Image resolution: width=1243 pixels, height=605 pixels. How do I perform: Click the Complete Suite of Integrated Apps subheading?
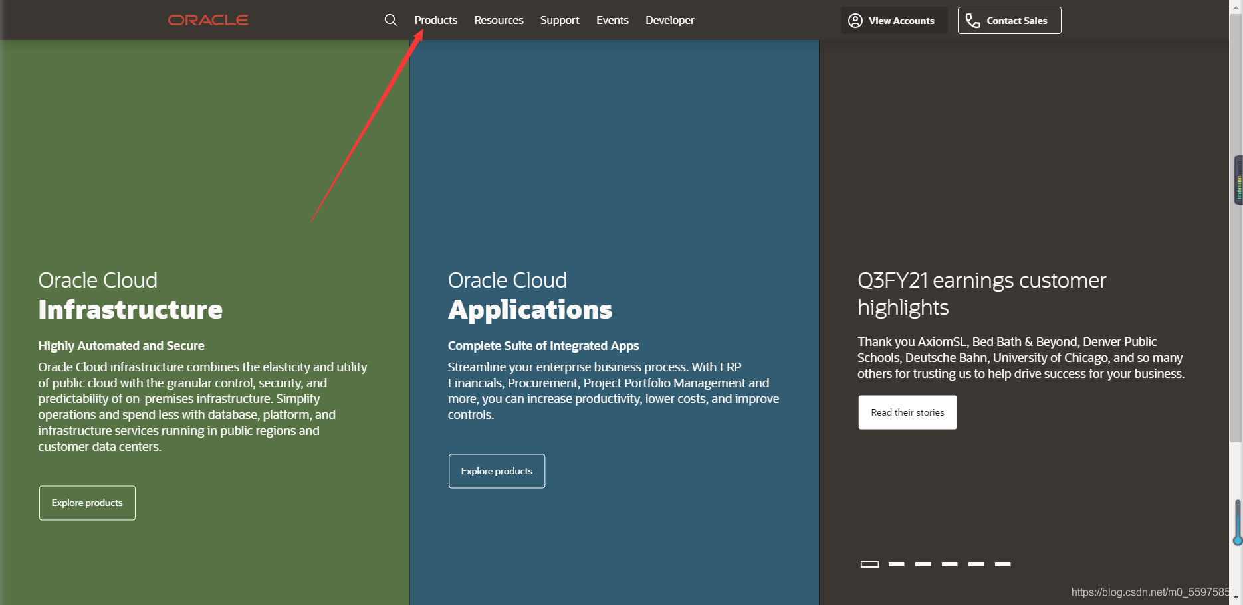coord(543,346)
